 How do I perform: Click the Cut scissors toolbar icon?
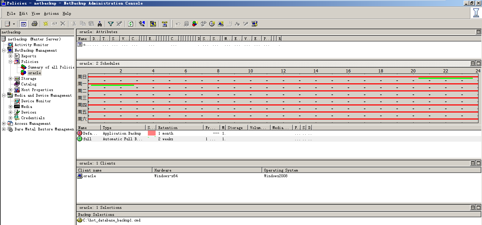click(x=74, y=24)
